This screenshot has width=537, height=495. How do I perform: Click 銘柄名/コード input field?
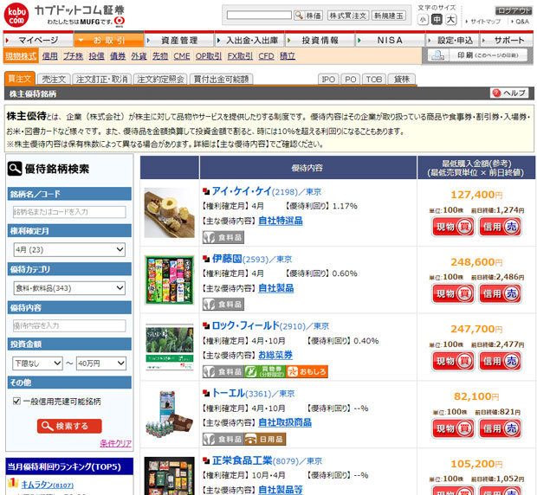[69, 212]
